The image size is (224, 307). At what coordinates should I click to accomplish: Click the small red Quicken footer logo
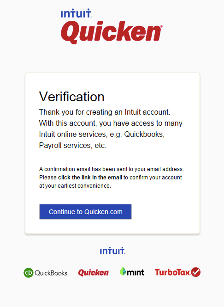(x=94, y=272)
